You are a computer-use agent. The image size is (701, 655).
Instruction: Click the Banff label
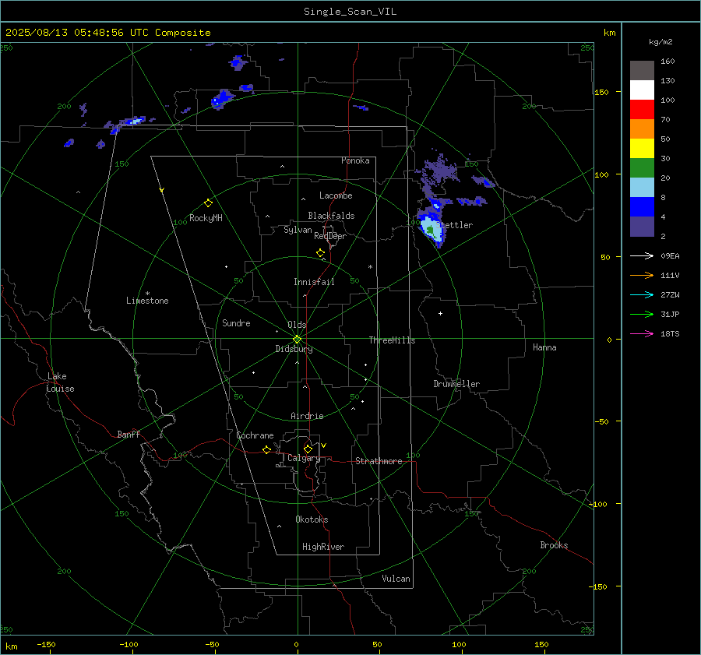point(129,434)
